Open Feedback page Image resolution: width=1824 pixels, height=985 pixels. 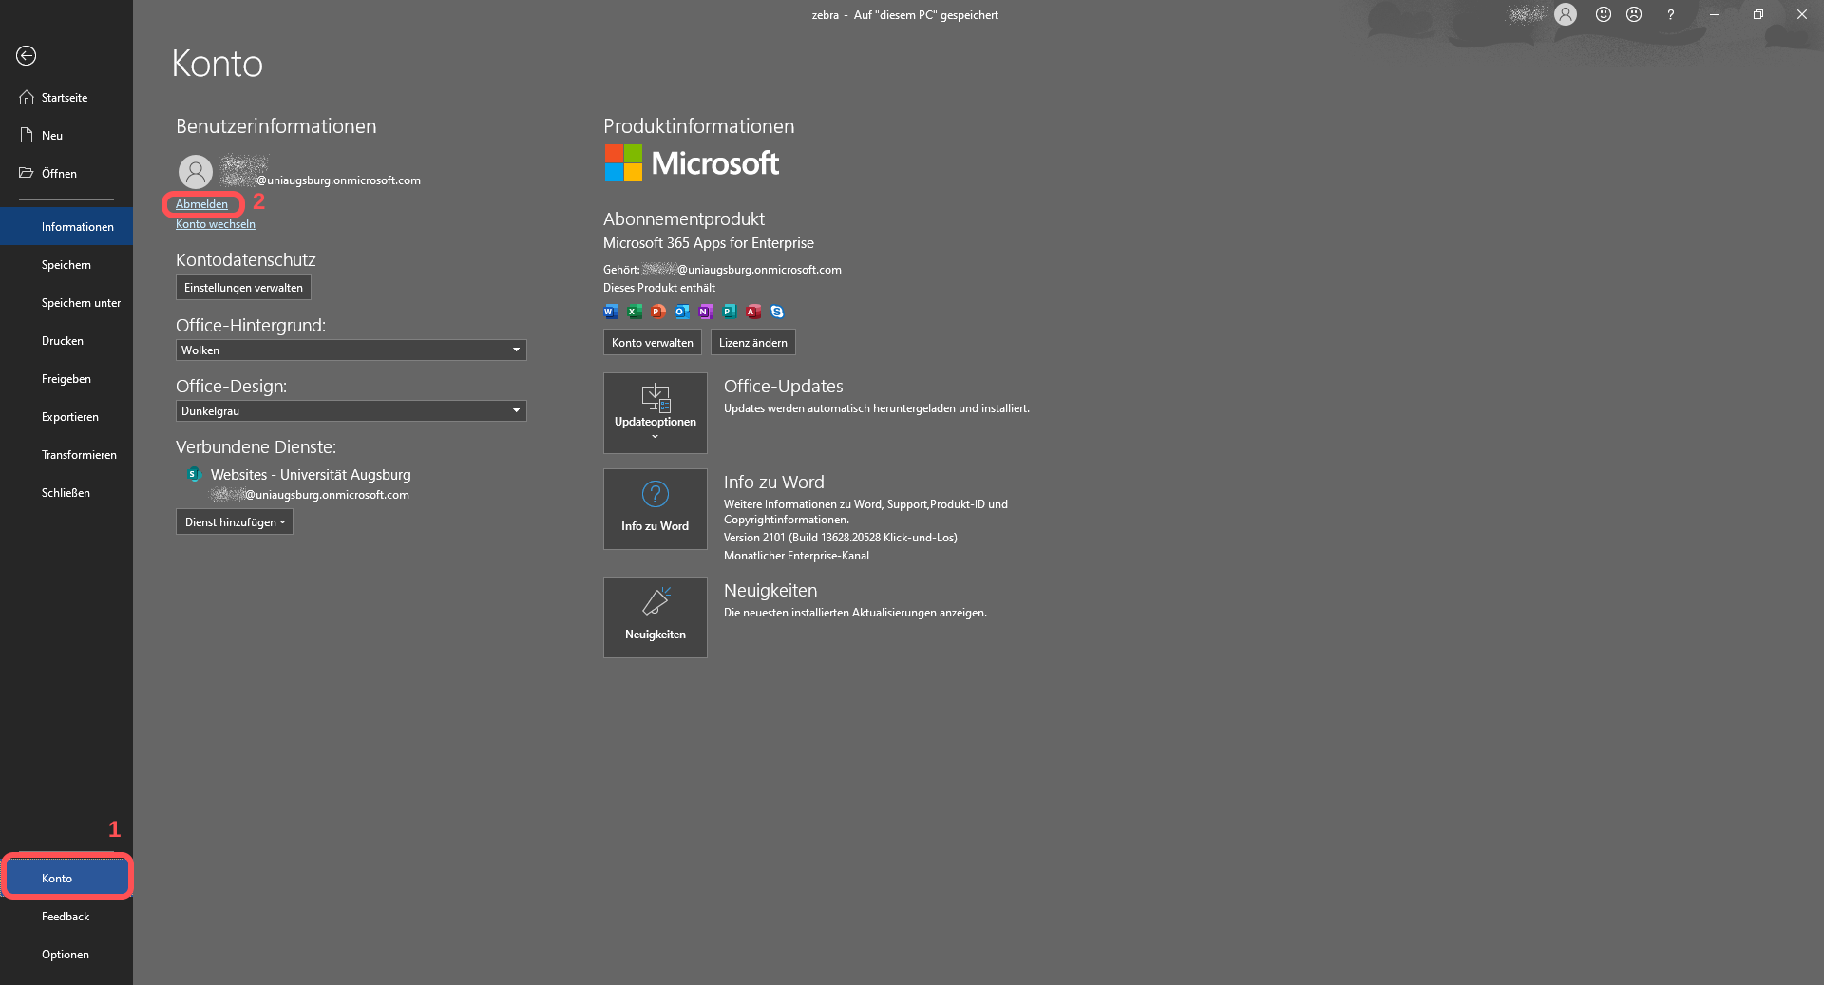66,917
